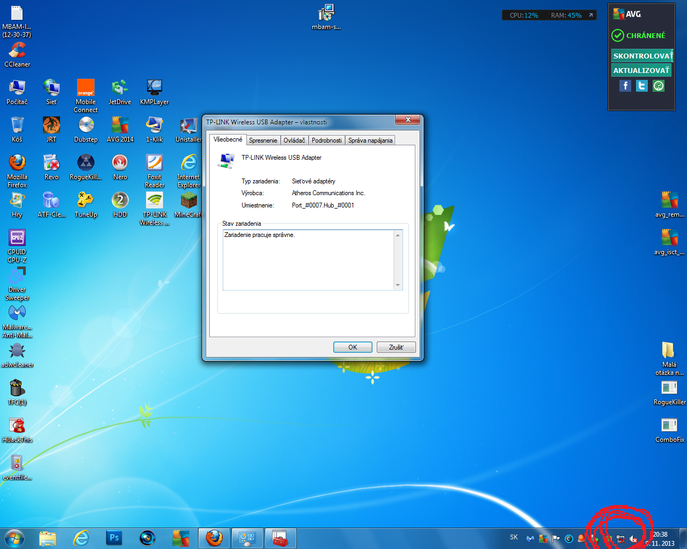Open Foxit Reader shortcut
Viewport: 687px width, 549px height.
pos(155,170)
